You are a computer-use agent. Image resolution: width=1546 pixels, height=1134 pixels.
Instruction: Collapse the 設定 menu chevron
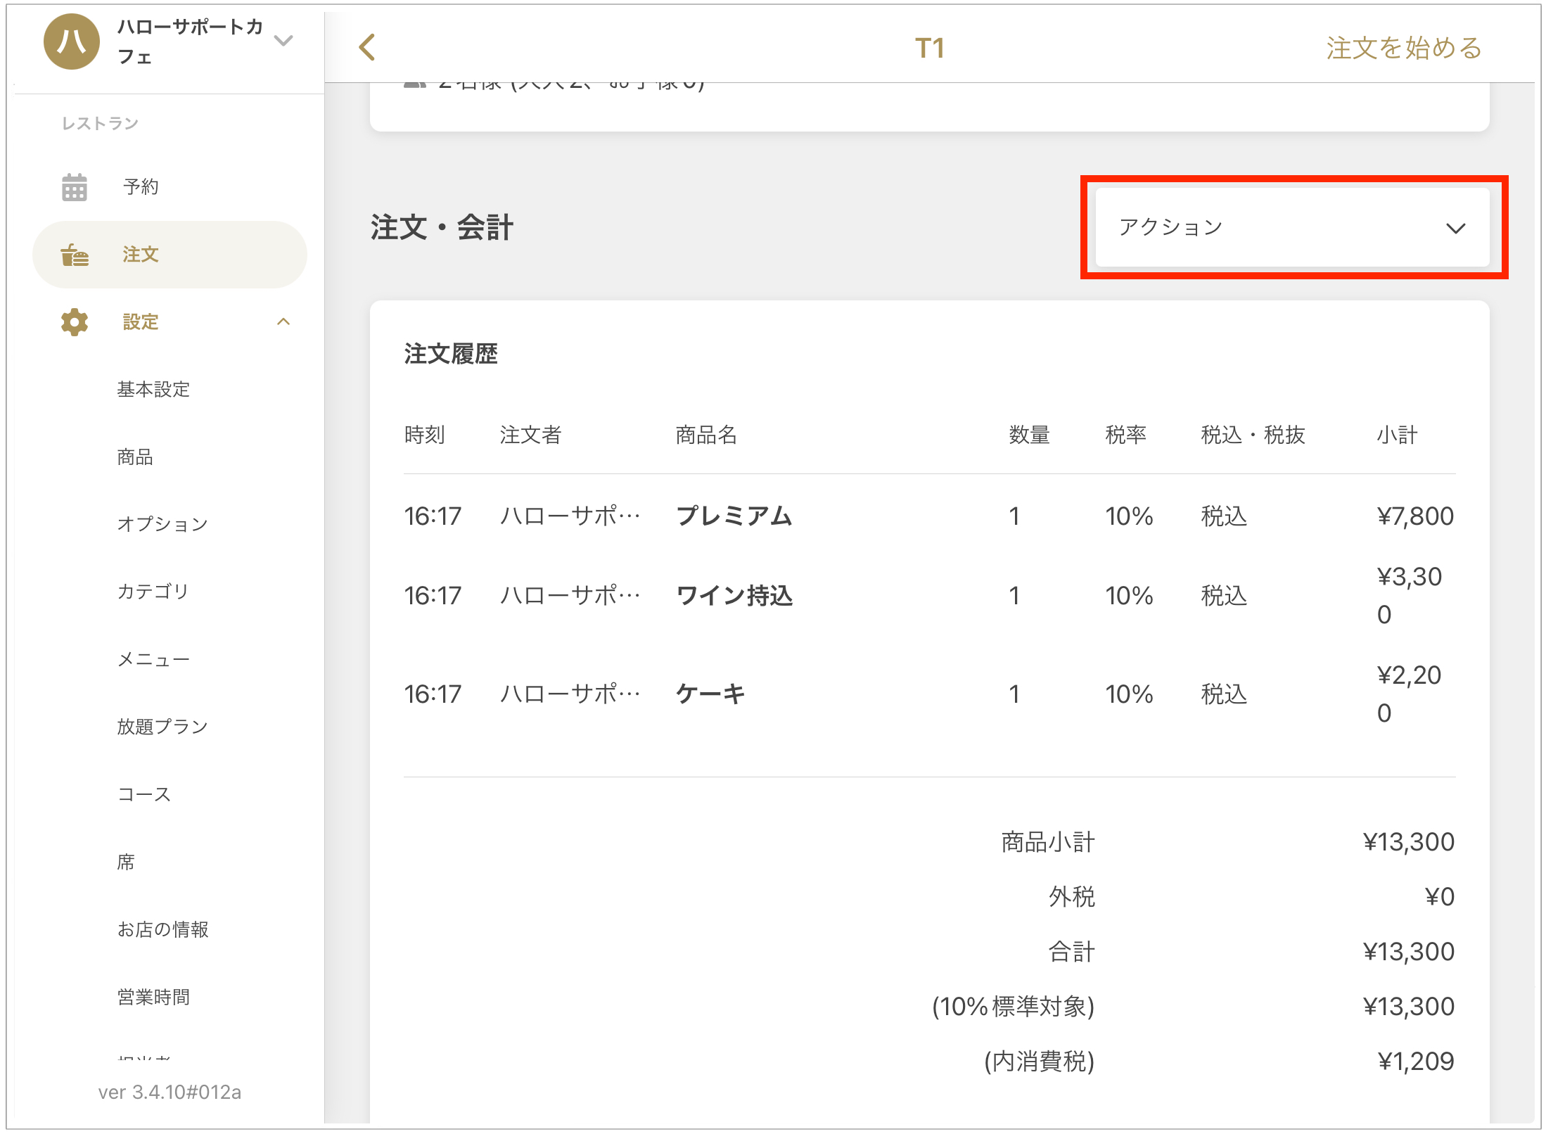[283, 322]
